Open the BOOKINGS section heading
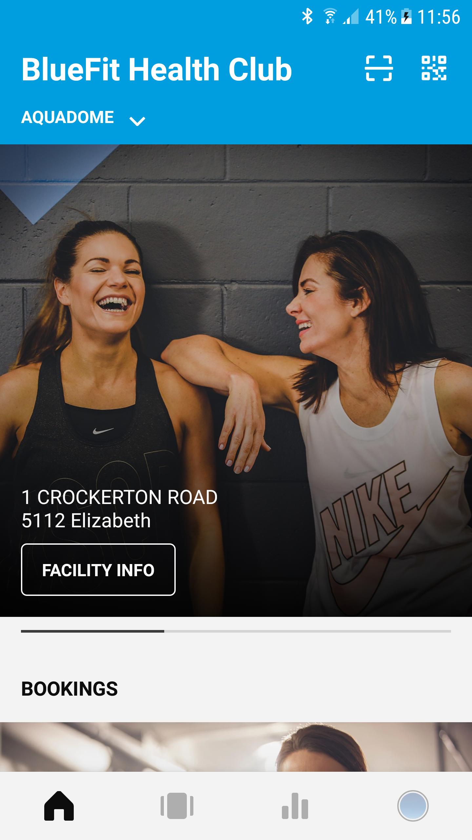This screenshot has width=472, height=840. [x=69, y=689]
